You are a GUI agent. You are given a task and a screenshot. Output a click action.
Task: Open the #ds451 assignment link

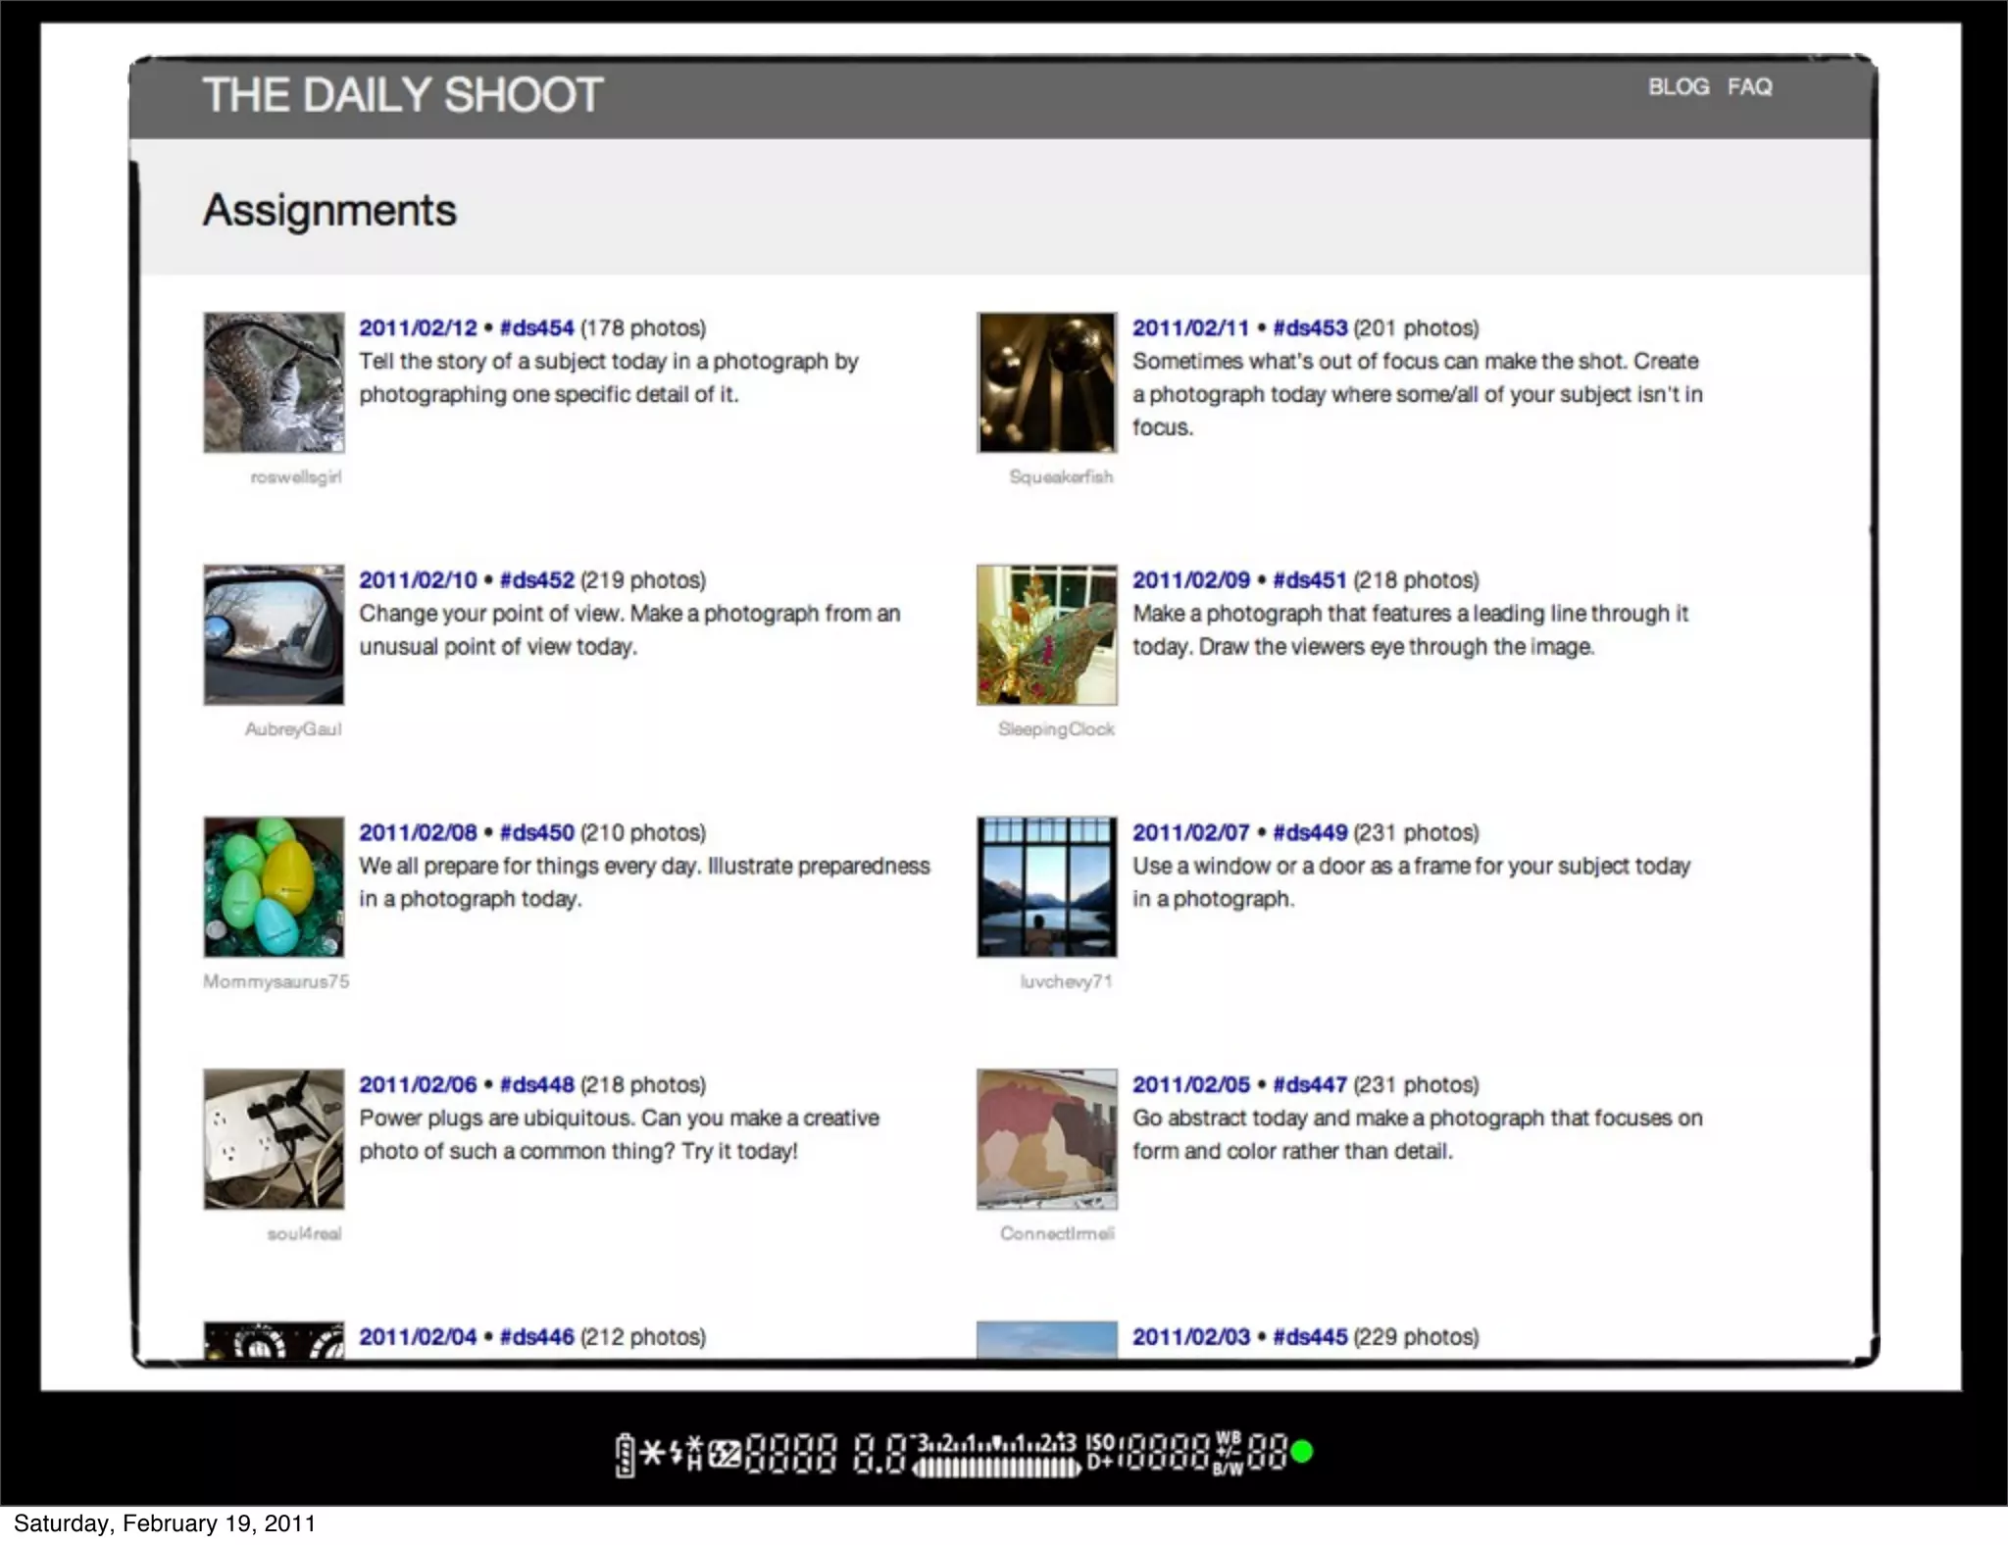tap(1309, 580)
